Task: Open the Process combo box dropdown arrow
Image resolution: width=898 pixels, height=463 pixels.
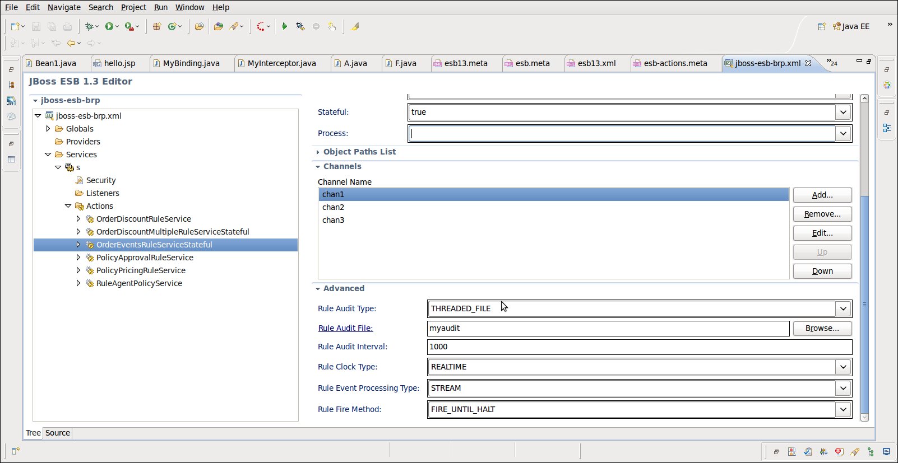Action: pos(843,133)
